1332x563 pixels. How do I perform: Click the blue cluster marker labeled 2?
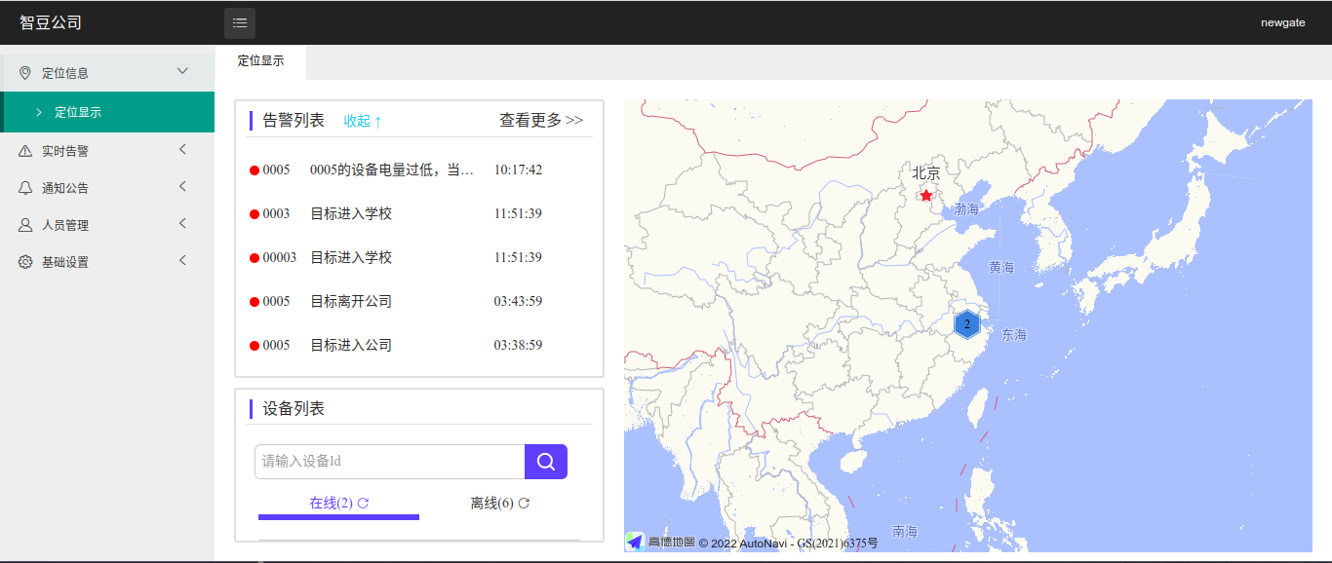[966, 324]
